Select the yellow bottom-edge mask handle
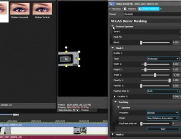Image resolution: width=181 pixels, height=139 pixels. pos(66,66)
